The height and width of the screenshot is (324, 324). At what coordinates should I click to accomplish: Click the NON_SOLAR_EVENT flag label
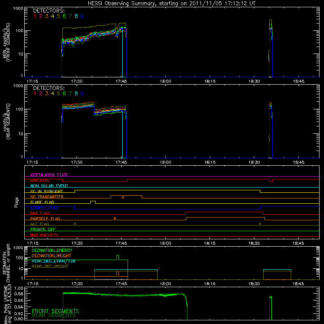coord(49,186)
